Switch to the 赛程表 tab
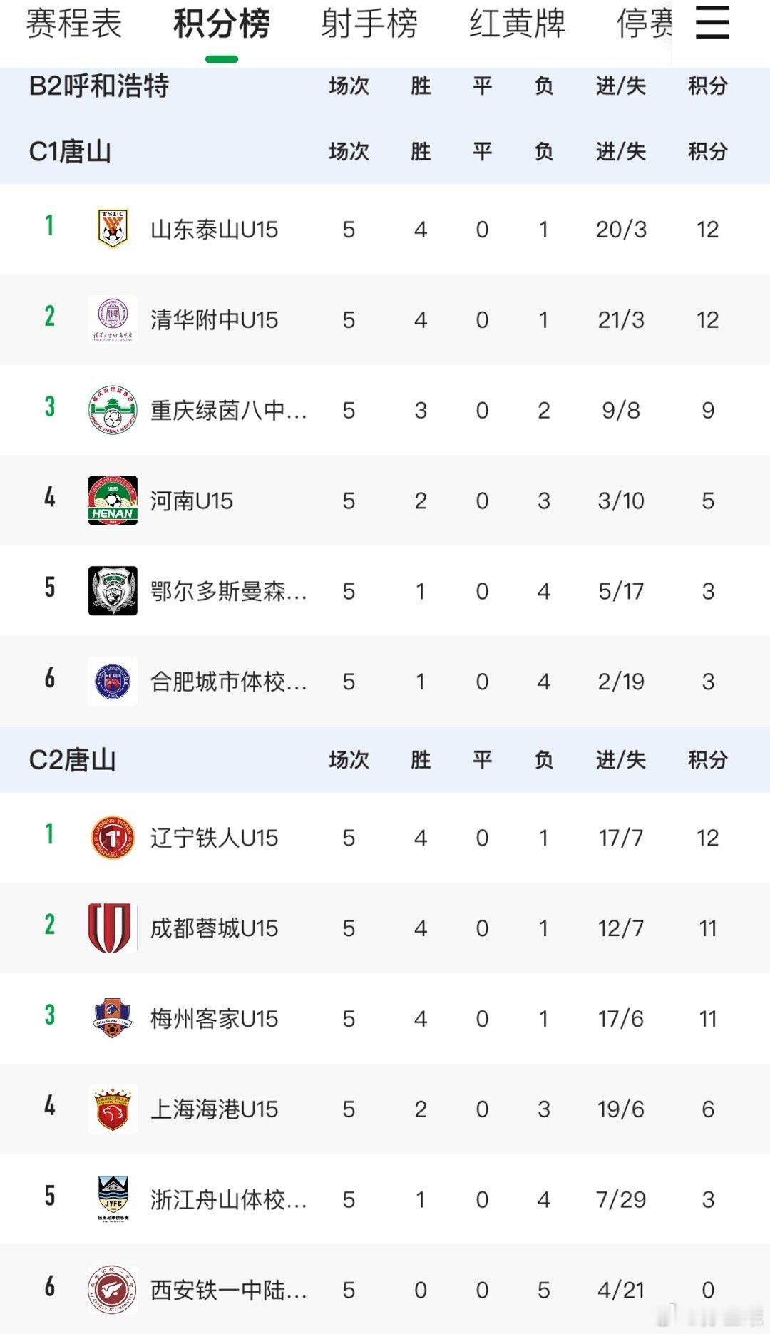Image resolution: width=770 pixels, height=1334 pixels. [74, 24]
